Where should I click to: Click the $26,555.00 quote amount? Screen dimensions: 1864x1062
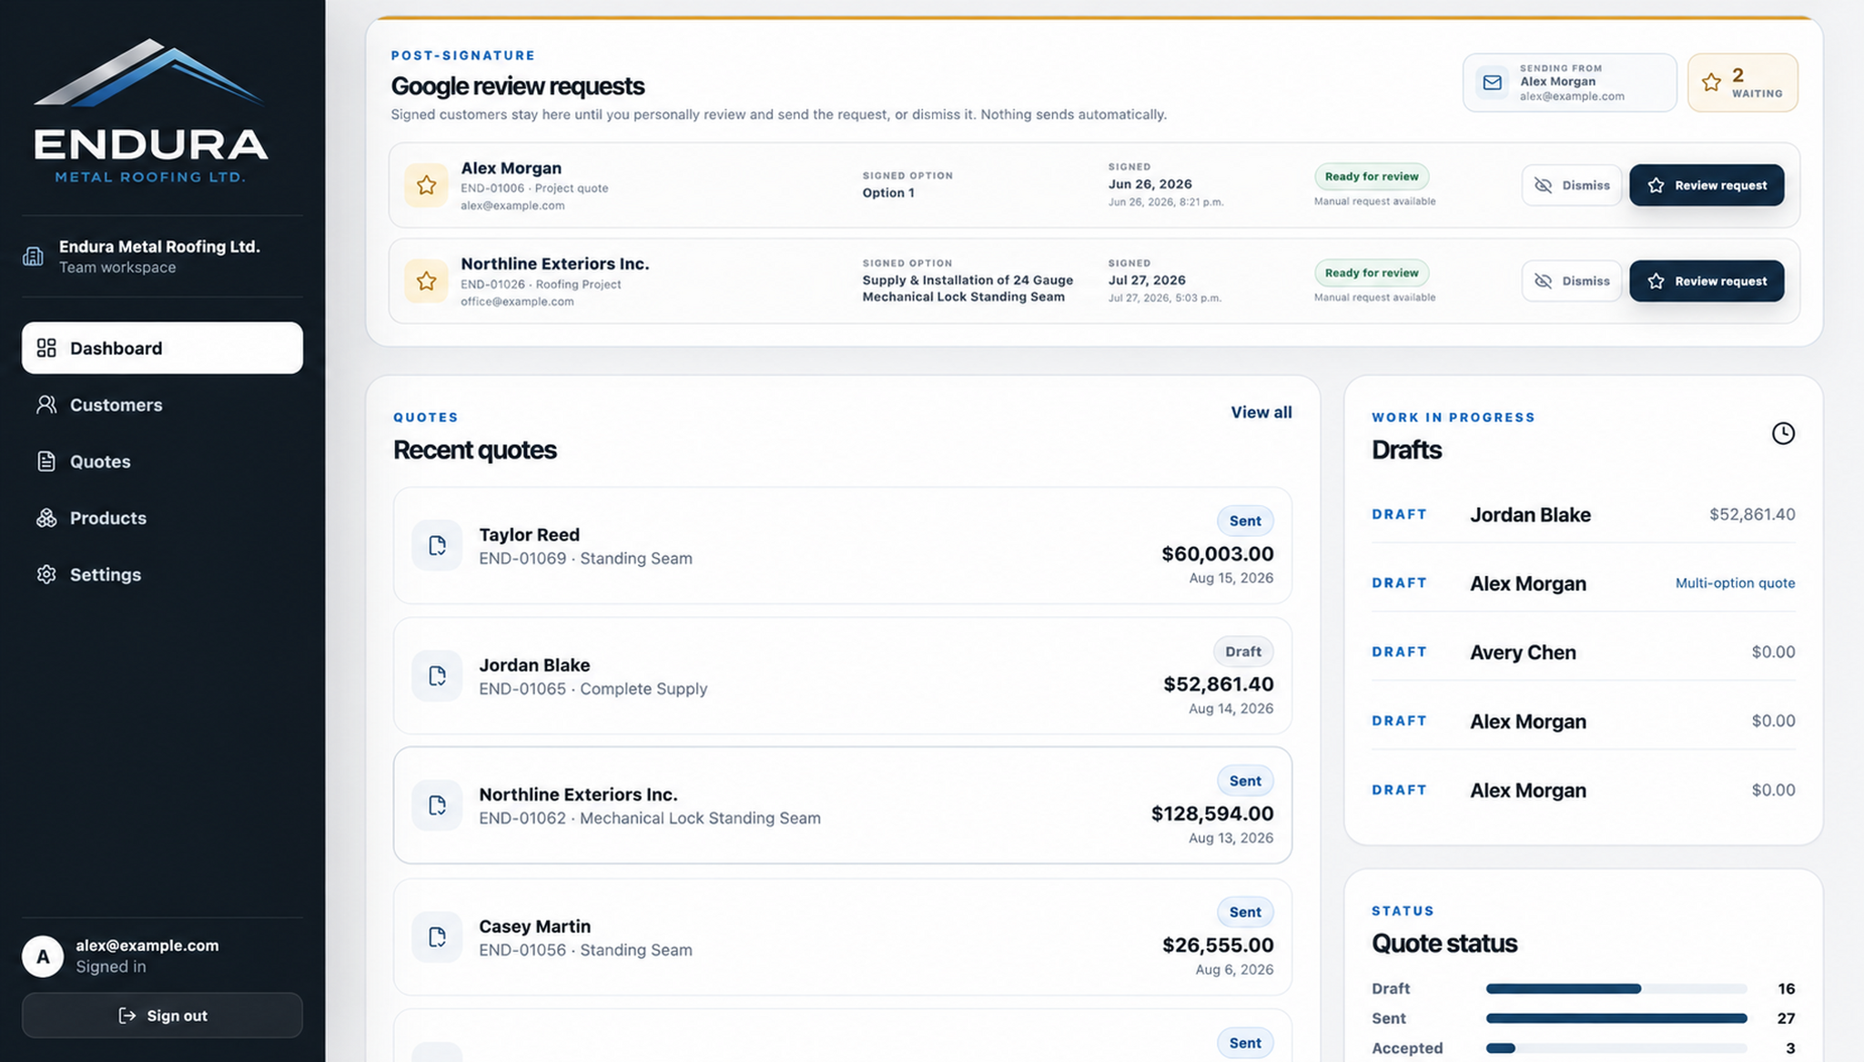tap(1218, 946)
